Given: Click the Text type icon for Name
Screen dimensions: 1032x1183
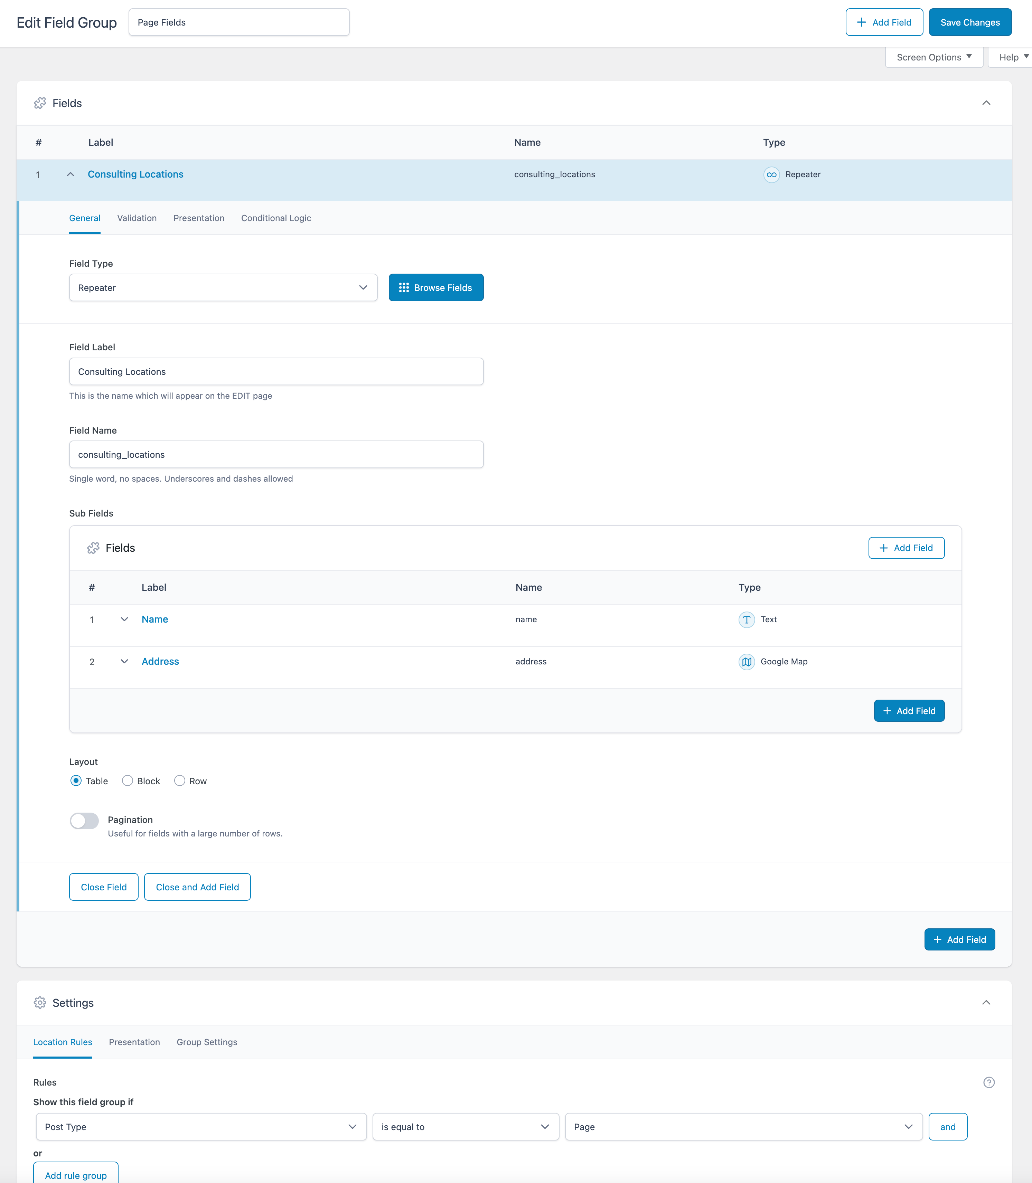Looking at the screenshot, I should 747,619.
